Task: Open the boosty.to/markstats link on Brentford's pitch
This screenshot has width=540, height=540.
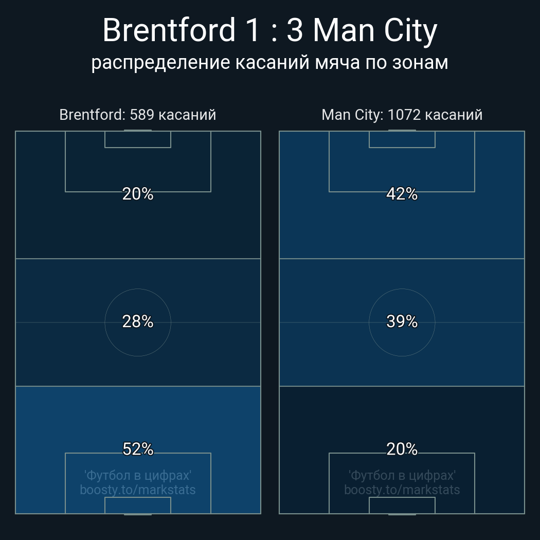Action: click(x=138, y=490)
